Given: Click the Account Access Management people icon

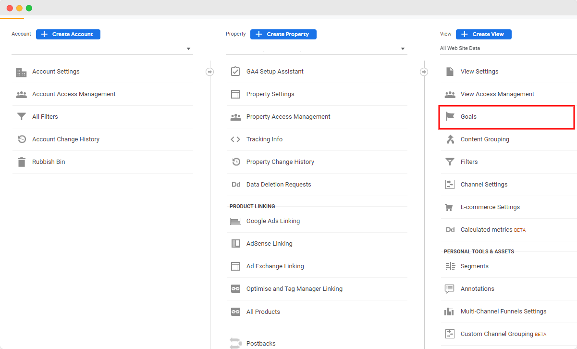Looking at the screenshot, I should (21, 94).
